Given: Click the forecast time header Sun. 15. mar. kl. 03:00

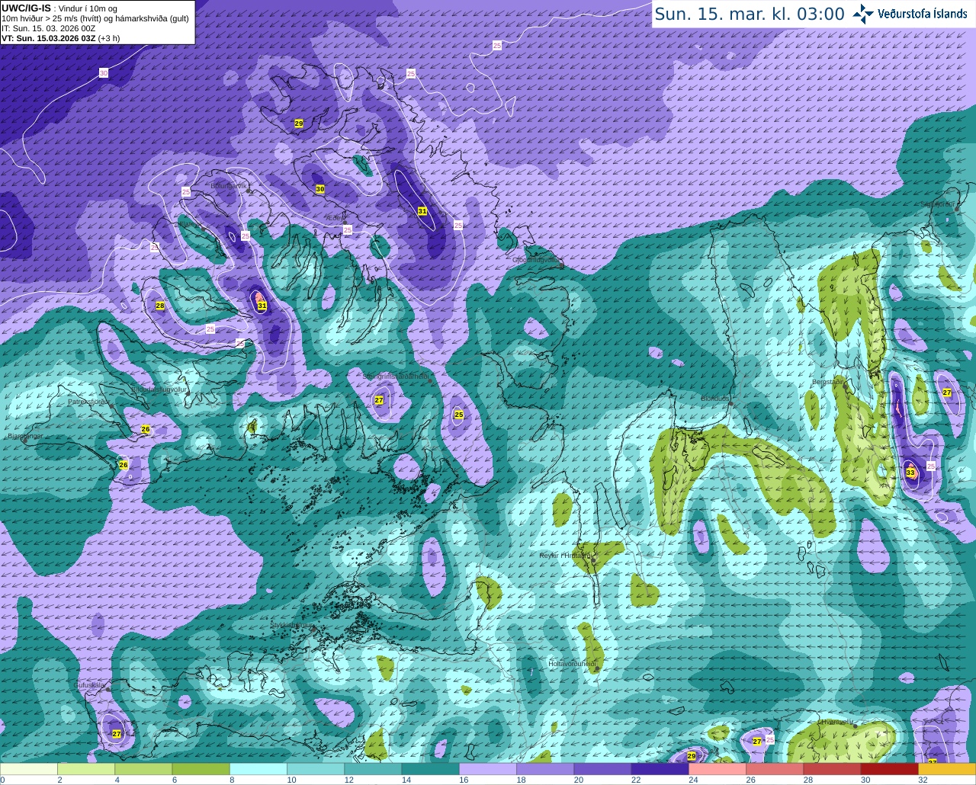Looking at the screenshot, I should click(750, 14).
